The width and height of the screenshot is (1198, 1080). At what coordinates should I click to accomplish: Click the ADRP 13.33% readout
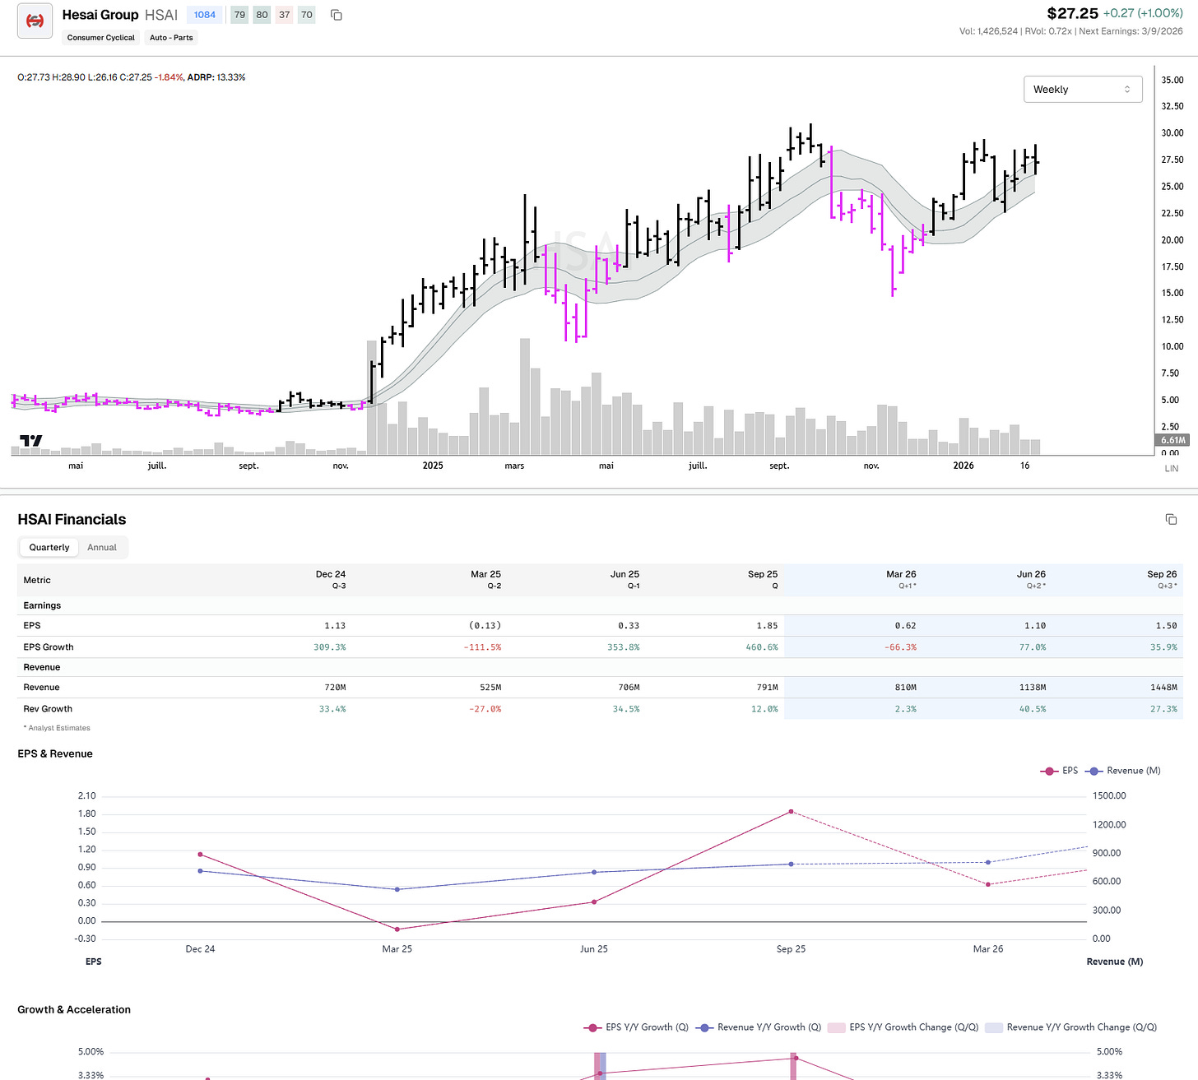tap(216, 77)
